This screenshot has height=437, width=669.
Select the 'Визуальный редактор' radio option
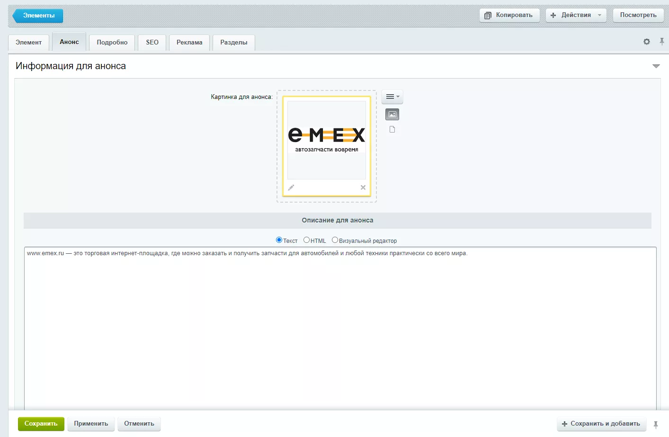tap(335, 240)
